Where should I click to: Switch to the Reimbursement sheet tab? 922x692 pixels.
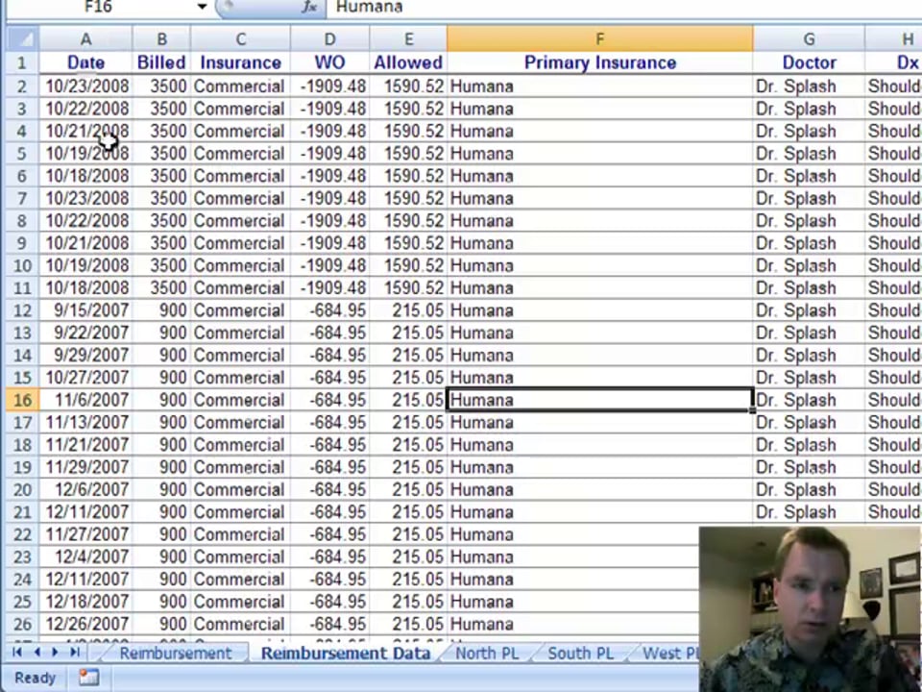pyautogui.click(x=175, y=654)
